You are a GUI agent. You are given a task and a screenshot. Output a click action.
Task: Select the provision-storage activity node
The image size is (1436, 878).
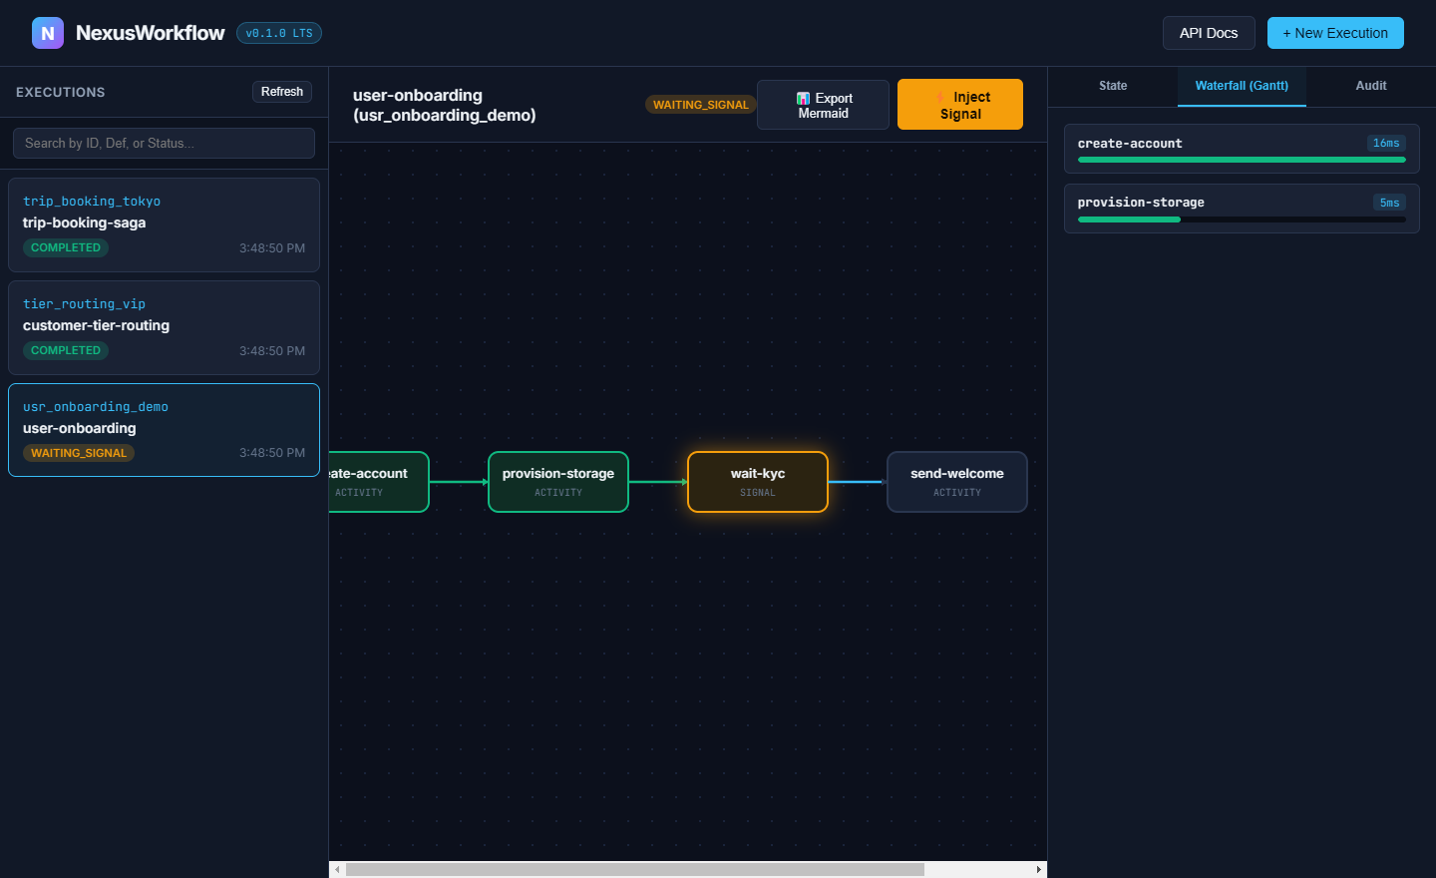tap(558, 482)
